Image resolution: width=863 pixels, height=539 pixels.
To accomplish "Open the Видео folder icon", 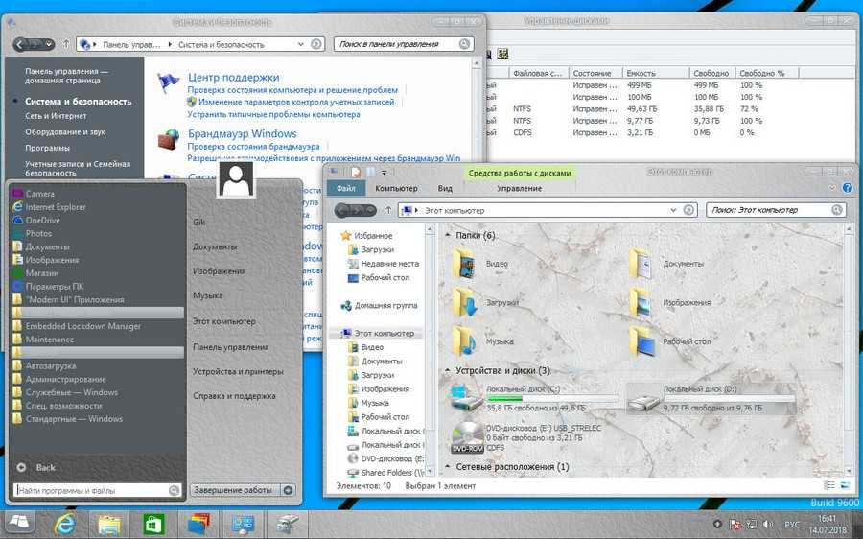I will pyautogui.click(x=465, y=263).
